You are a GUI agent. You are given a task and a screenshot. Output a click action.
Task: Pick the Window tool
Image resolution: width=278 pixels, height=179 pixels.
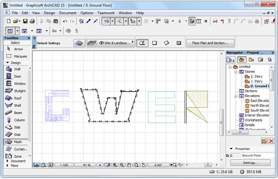click(15, 84)
